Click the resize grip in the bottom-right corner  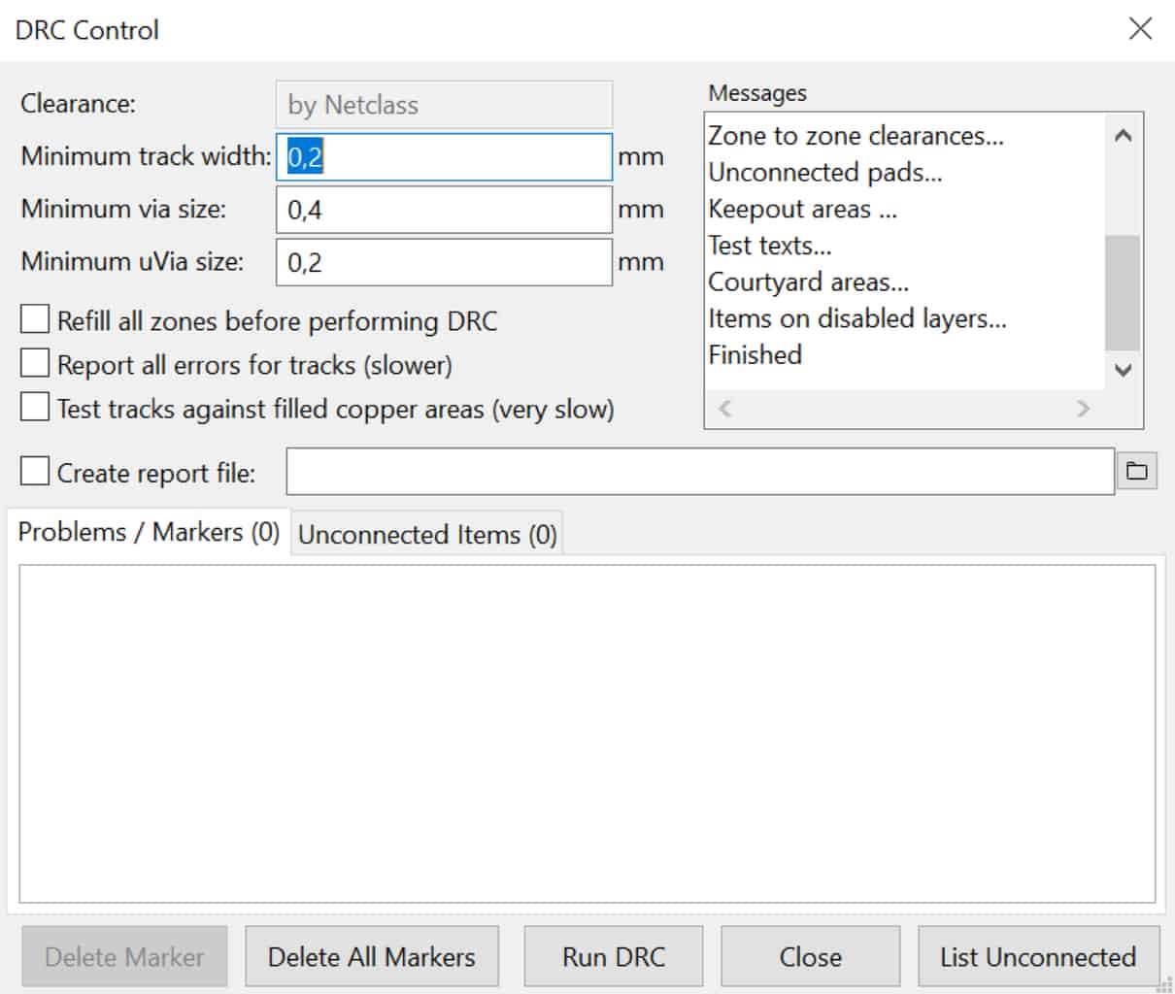coord(1165,984)
